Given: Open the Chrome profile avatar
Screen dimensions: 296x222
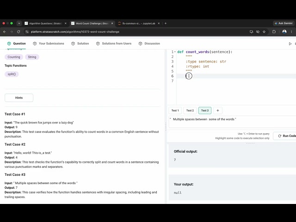Looking at the screenshot, I should pos(284,32).
